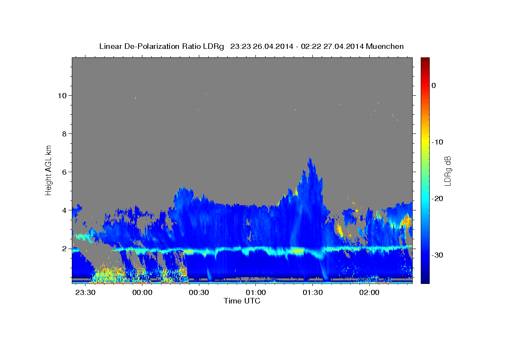Click the height tick label '4'
The width and height of the screenshot is (510, 340).
65,210
